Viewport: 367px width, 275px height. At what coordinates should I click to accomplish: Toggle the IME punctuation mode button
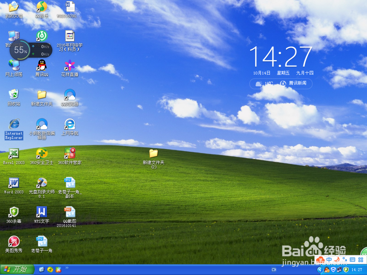pos(345,260)
